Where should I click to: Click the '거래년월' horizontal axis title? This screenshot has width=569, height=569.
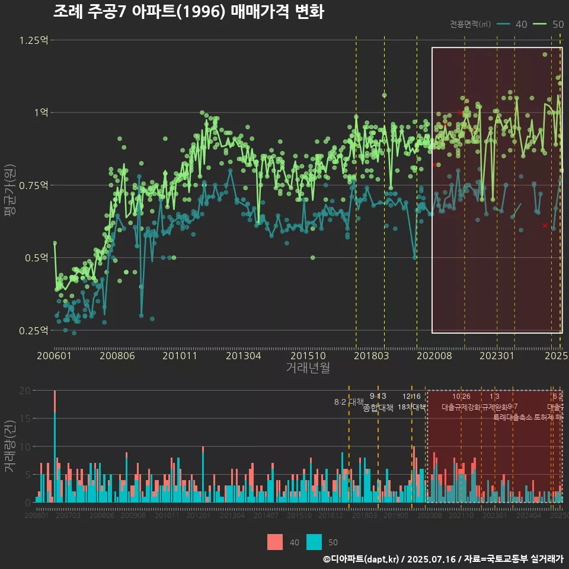(x=308, y=367)
